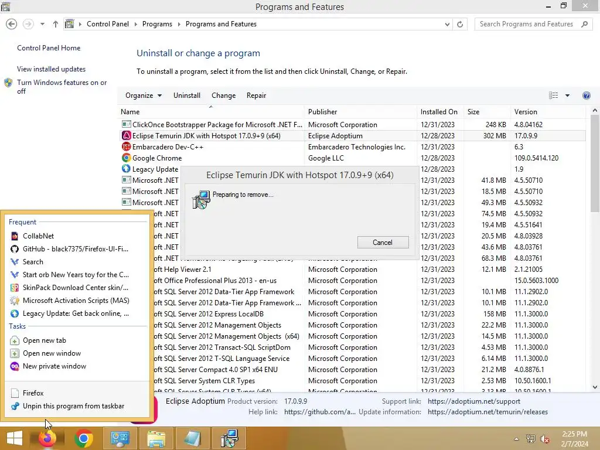The height and width of the screenshot is (450, 600).
Task: Go up one folder level
Action: 56,24
